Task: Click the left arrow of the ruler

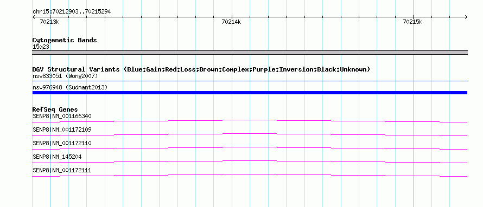Action: click(34, 17)
